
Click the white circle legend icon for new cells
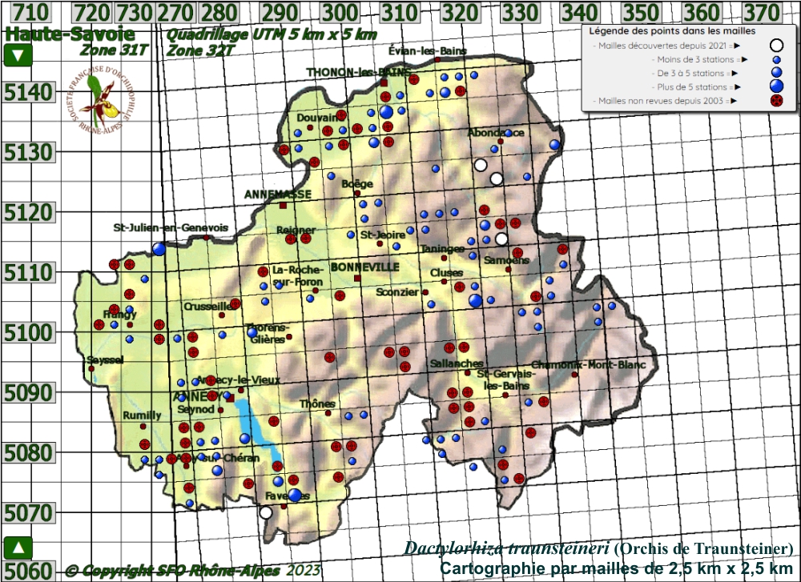point(775,46)
